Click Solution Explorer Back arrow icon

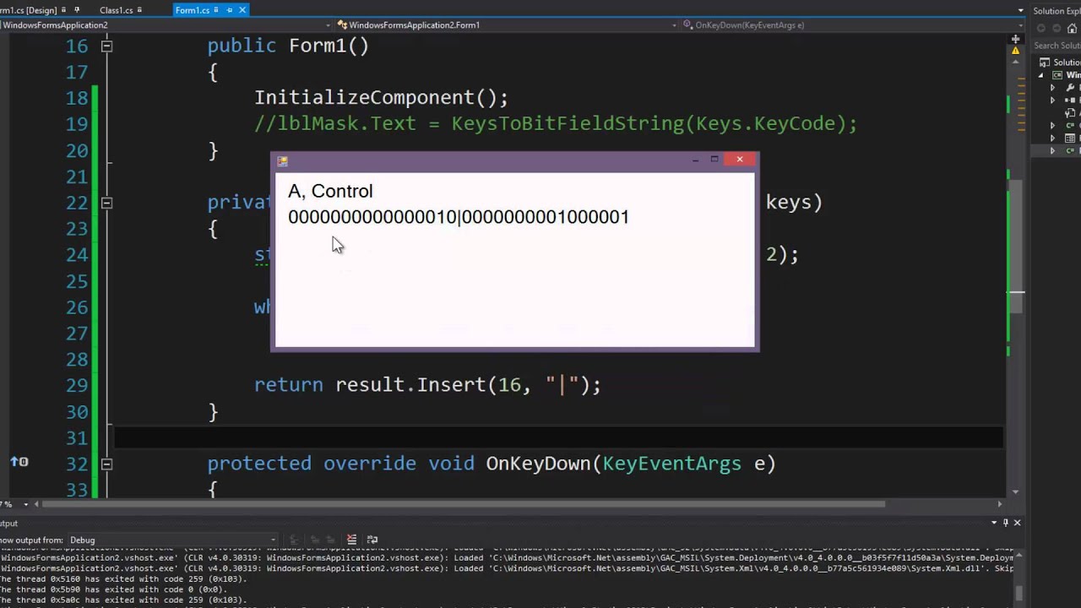pyautogui.click(x=1041, y=29)
